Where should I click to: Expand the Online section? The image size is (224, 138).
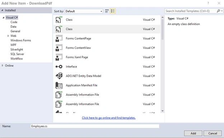(x=3, y=66)
